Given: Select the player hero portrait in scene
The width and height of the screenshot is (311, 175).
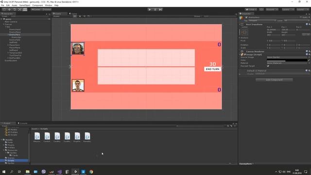Looking at the screenshot, I should 78,86.
